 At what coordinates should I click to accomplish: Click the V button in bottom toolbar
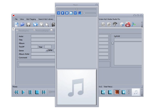pyautogui.click(x=124, y=92)
